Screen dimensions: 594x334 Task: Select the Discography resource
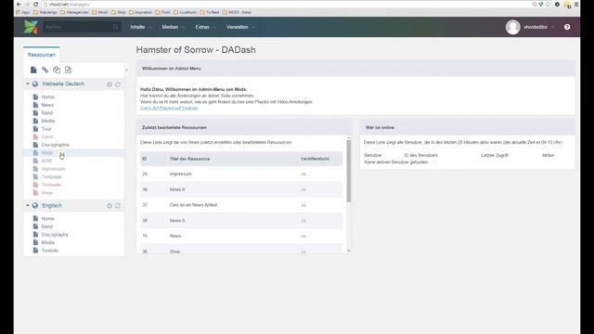(x=55, y=235)
